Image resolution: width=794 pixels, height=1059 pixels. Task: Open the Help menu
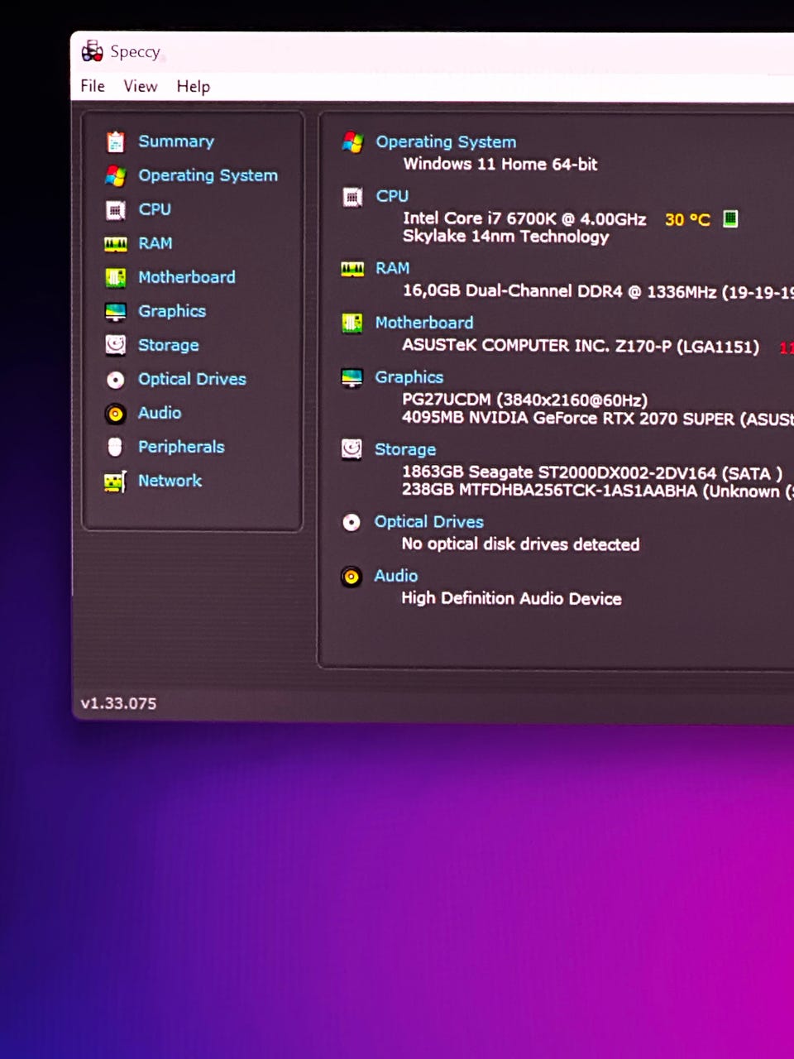point(194,86)
